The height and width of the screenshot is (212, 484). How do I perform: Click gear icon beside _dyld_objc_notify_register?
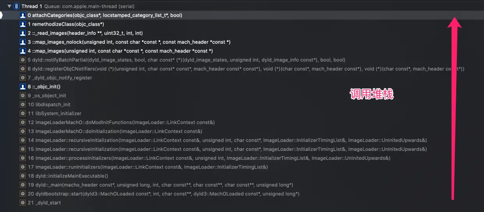tap(23, 78)
